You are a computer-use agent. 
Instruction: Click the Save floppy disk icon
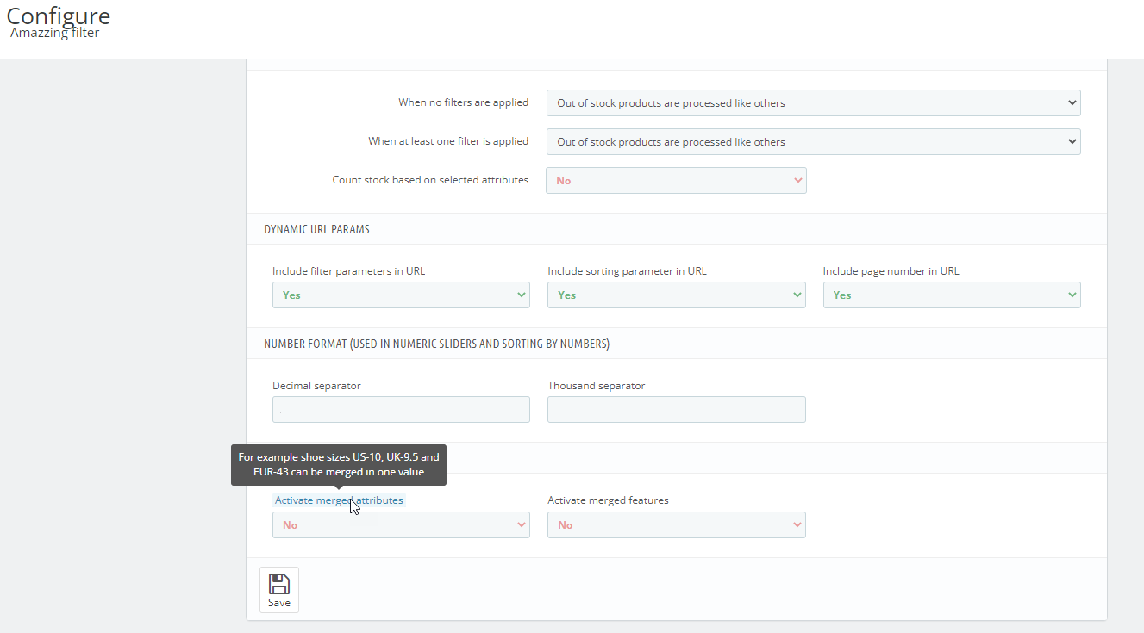(278, 585)
